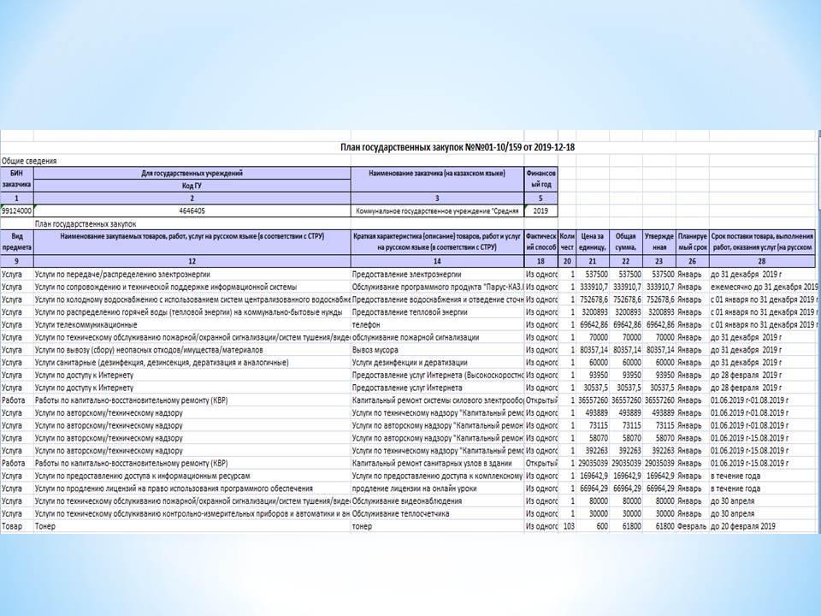Image resolution: width=821 pixels, height=616 pixels.
Task: Click the column number cell "28"
Action: coord(762,261)
